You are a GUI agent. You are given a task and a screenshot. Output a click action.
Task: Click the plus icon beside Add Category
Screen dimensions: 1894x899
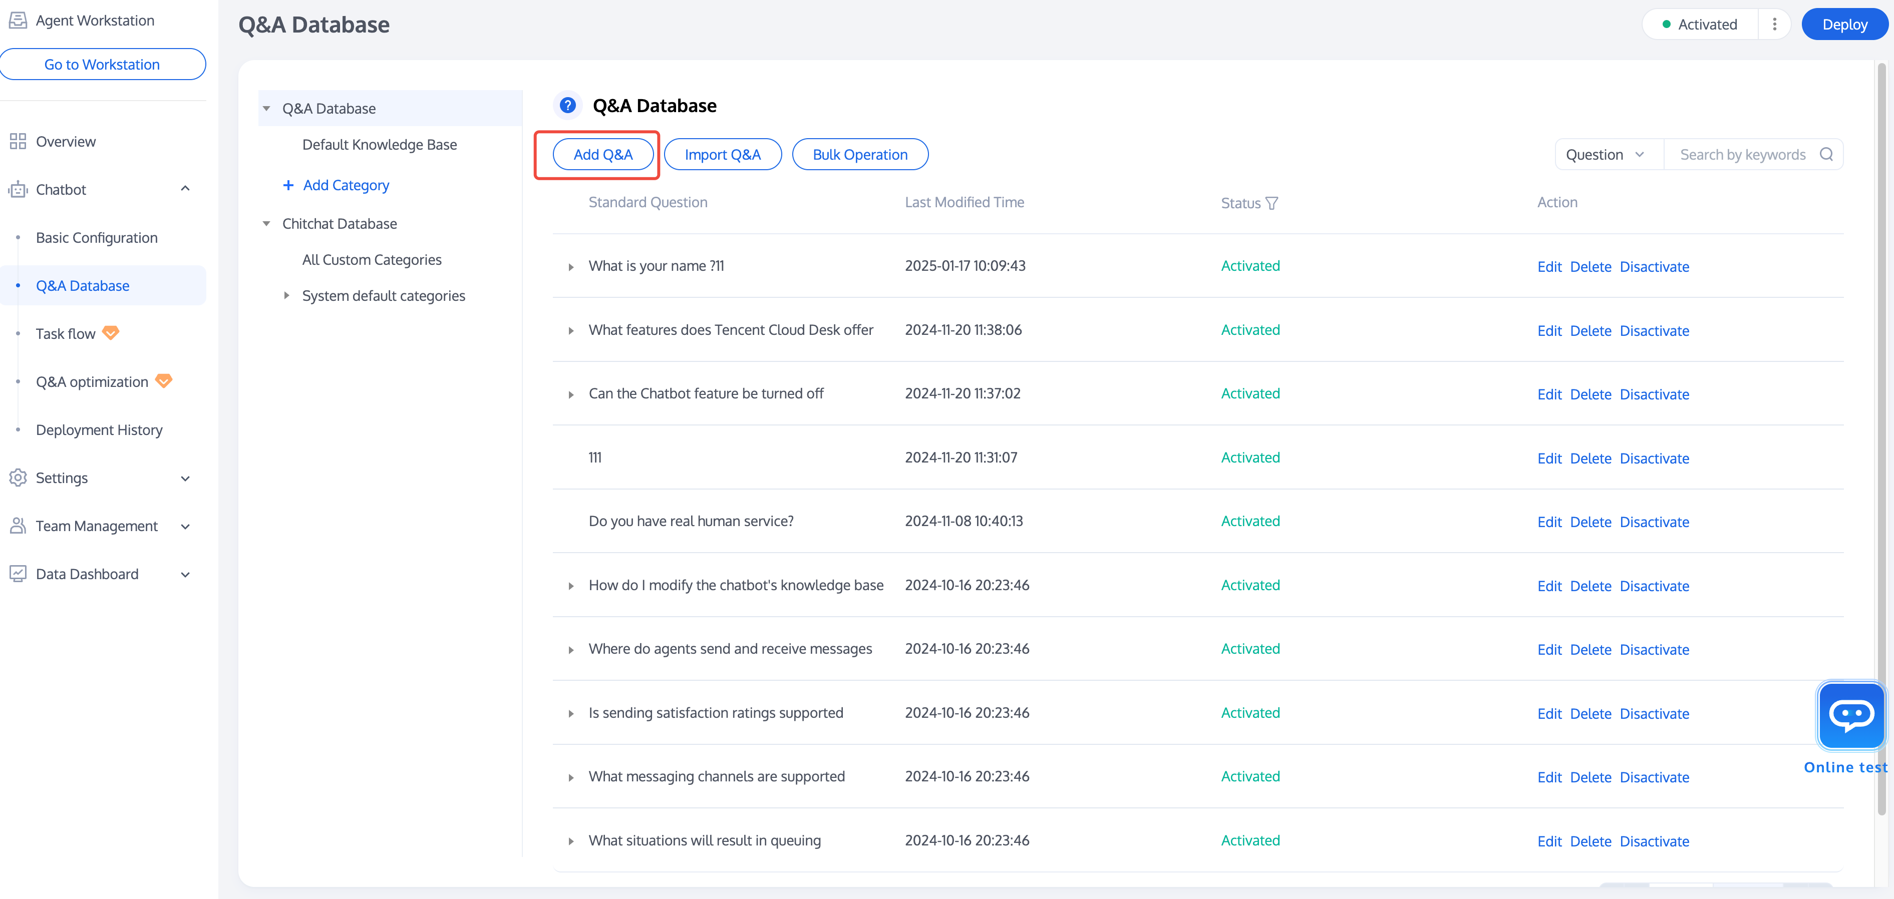288,185
